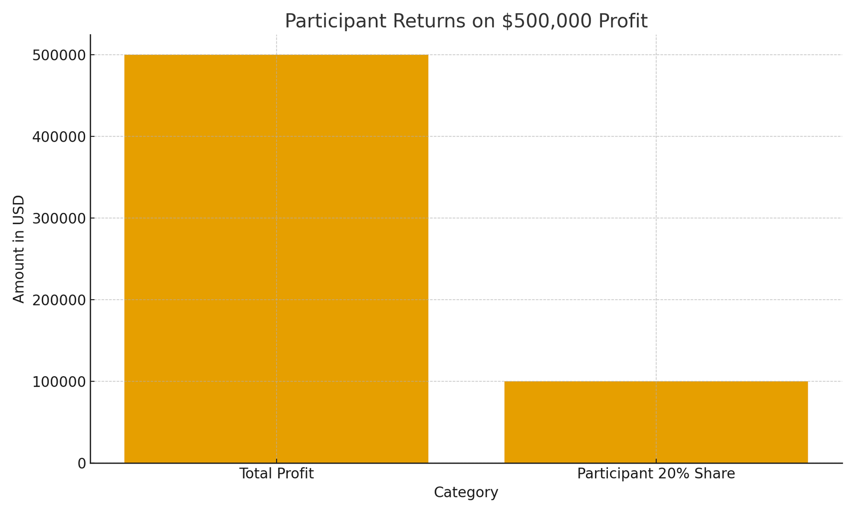Select the "Category" x-axis label
Screen dimensions: 855x513
pos(466,492)
